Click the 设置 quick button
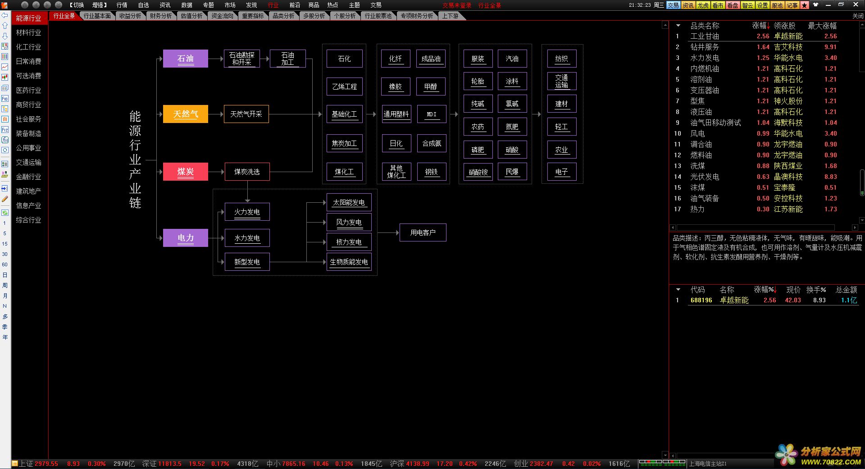This screenshot has width=865, height=469. pos(762,5)
